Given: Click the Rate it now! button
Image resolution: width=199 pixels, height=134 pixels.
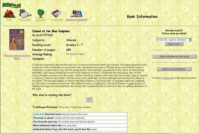Looking at the screenshot, I should click(x=174, y=44).
